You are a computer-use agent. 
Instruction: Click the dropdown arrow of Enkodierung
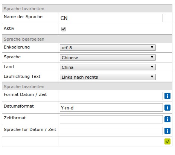[x=152, y=47]
